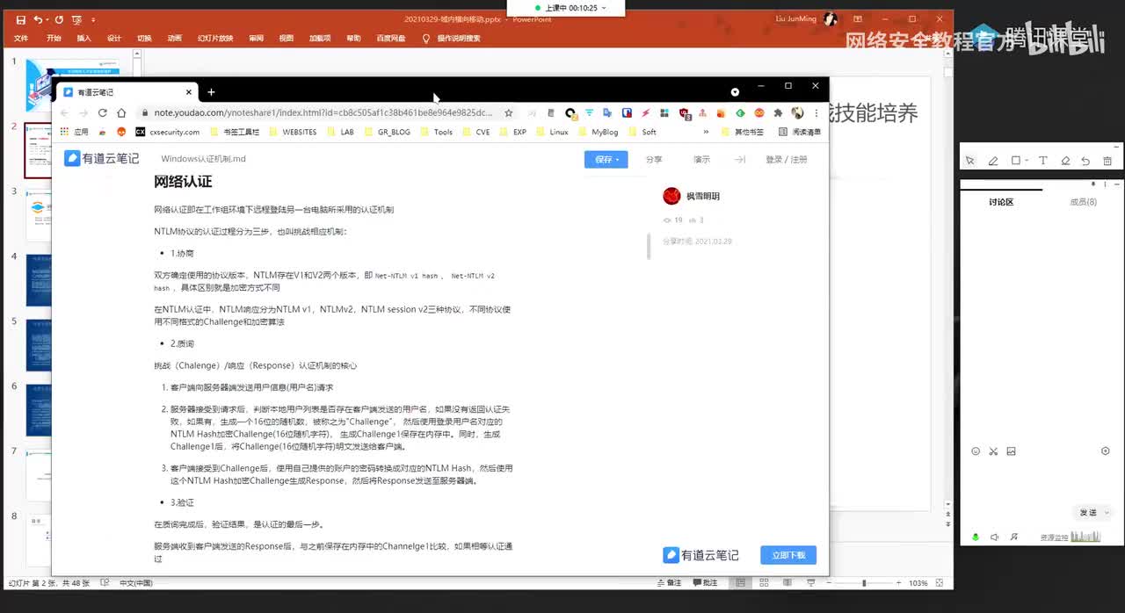Click the note.youdao.com address bar
Image resolution: width=1125 pixels, height=613 pixels.
tap(322, 113)
